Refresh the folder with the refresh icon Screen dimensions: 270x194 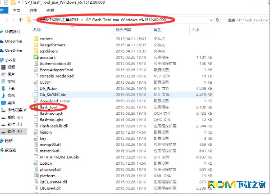coord(218,20)
